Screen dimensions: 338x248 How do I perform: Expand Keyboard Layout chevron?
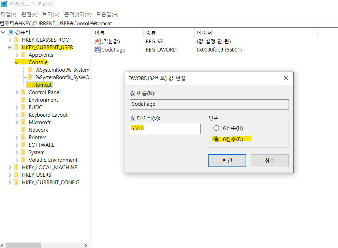(x=17, y=115)
